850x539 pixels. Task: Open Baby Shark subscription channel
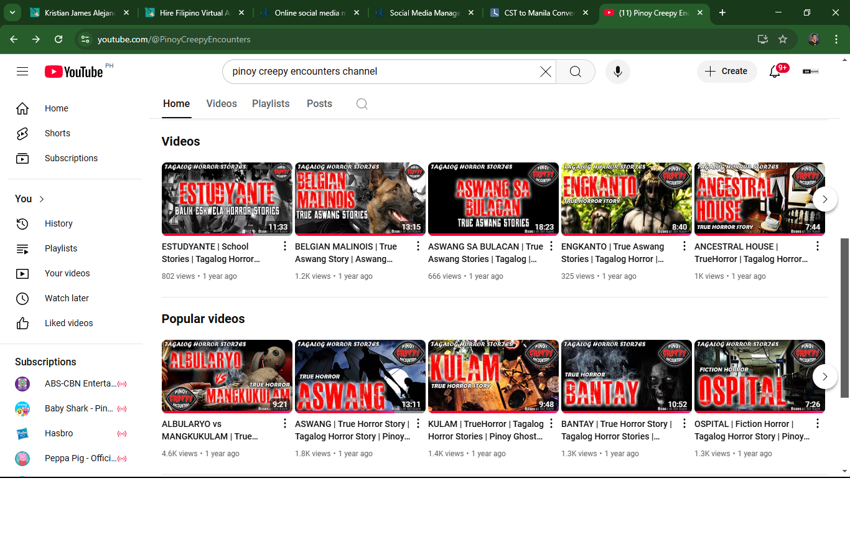click(75, 408)
